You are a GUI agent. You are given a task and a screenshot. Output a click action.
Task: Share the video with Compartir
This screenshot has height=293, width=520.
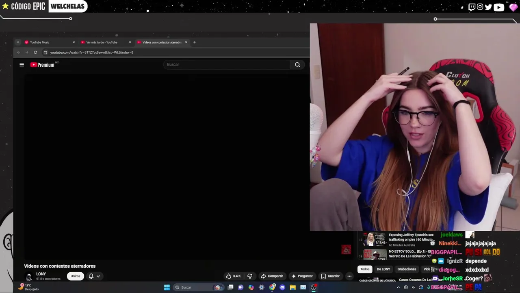pos(272,276)
